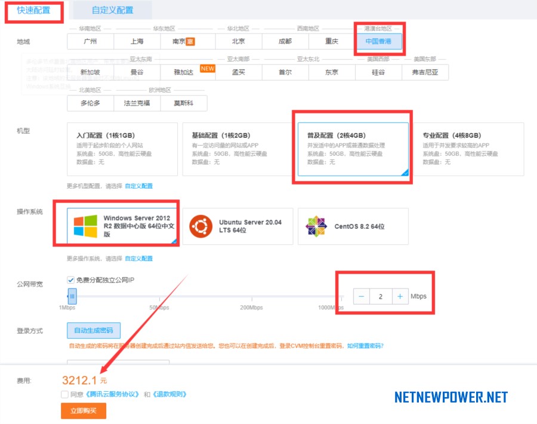The height and width of the screenshot is (424, 537).
Task: Switch to the 自定义配置 tab
Action: 112,10
